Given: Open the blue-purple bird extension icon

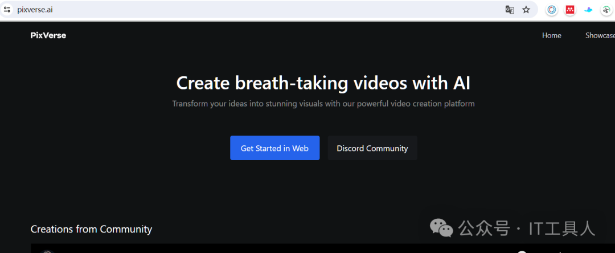Looking at the screenshot, I should pos(588,10).
